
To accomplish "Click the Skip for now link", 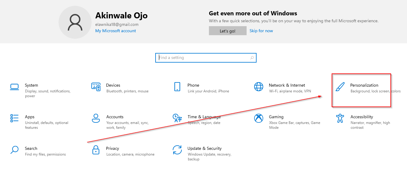I will [x=261, y=31].
